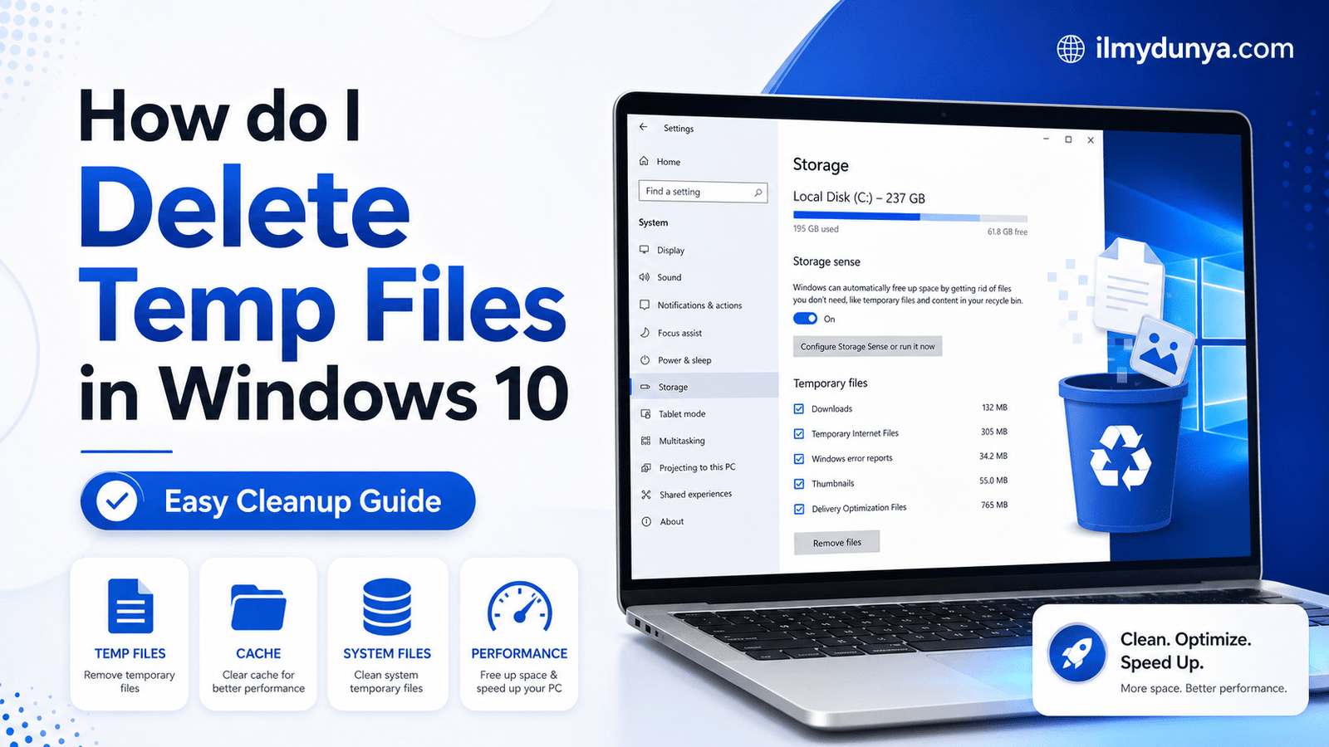Click the Notifications & actions icon
Screen dimensions: 1329x747
(x=645, y=305)
